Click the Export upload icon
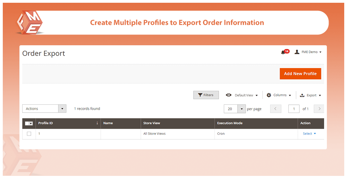This screenshot has width=347, height=179. click(302, 95)
